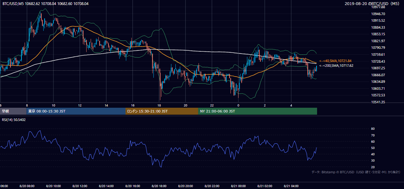
Task: Click the Bitstamp data source note
Action: pyautogui.click(x=356, y=172)
